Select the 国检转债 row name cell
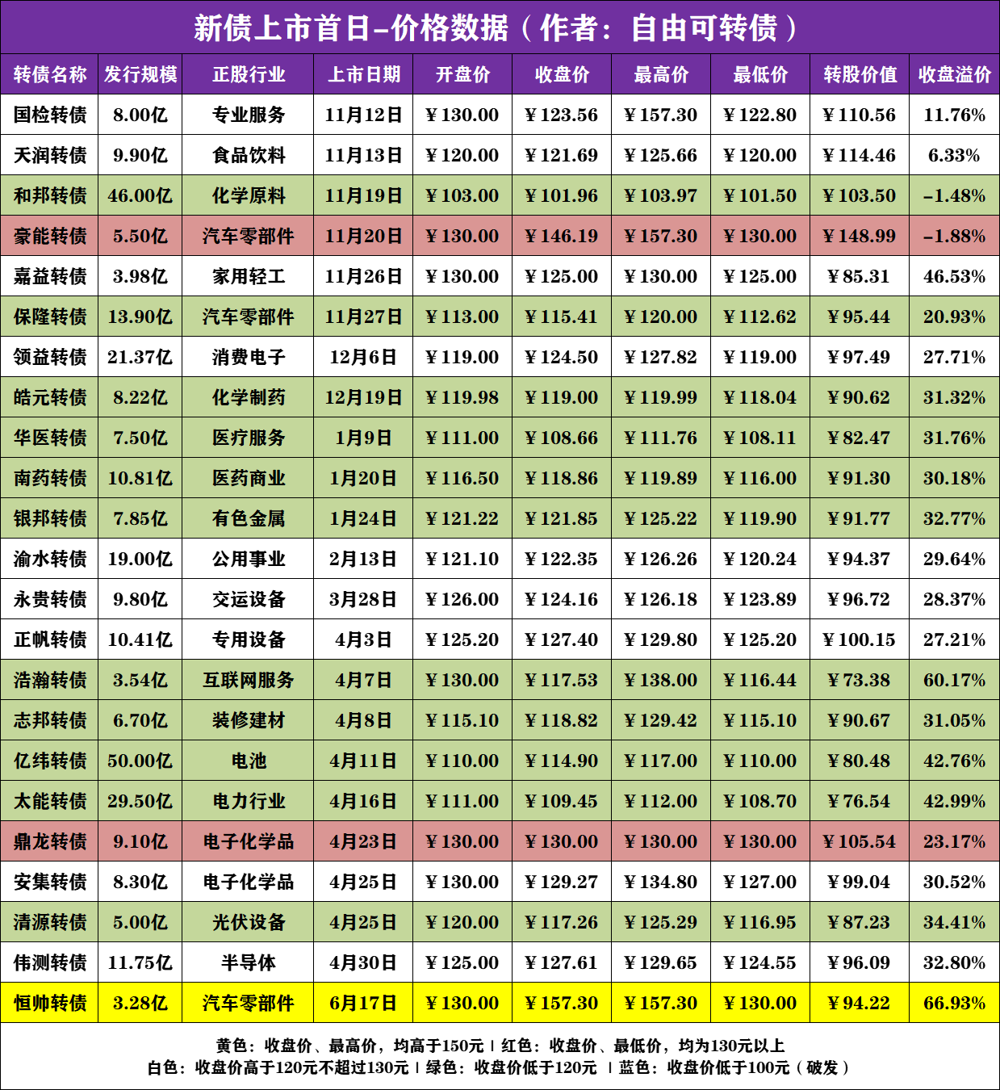The height and width of the screenshot is (1090, 1000). [x=50, y=114]
